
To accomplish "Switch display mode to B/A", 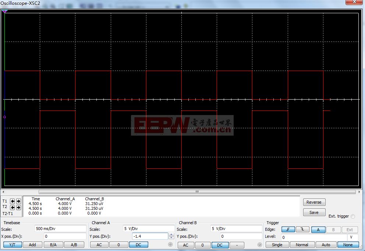I will point(53,245).
